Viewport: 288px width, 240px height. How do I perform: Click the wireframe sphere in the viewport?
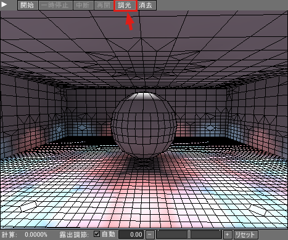[144, 125]
